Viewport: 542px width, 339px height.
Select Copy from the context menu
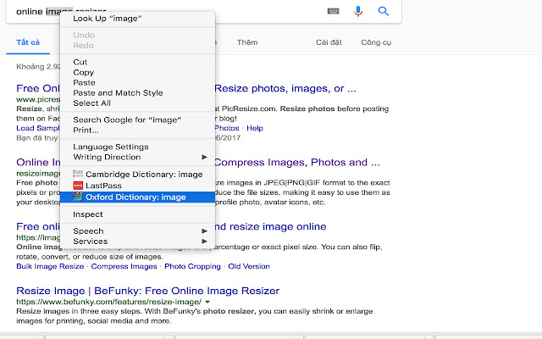pyautogui.click(x=82, y=72)
